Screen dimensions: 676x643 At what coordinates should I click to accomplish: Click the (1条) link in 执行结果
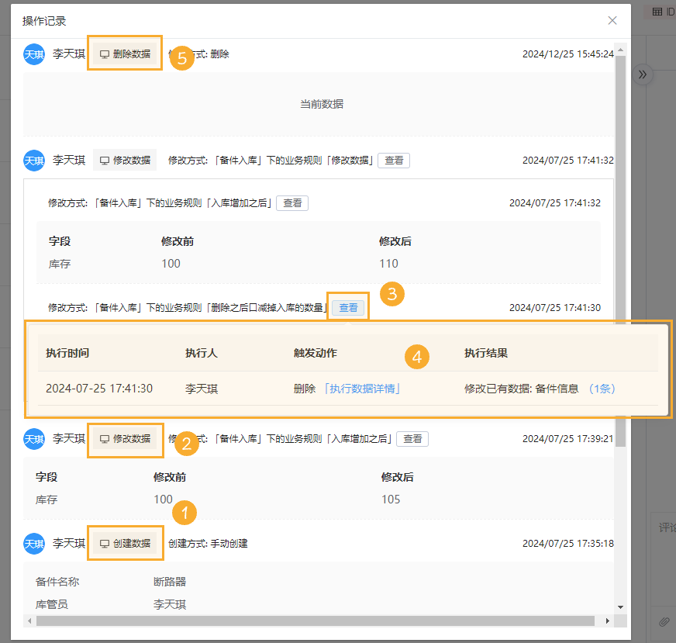(x=603, y=389)
